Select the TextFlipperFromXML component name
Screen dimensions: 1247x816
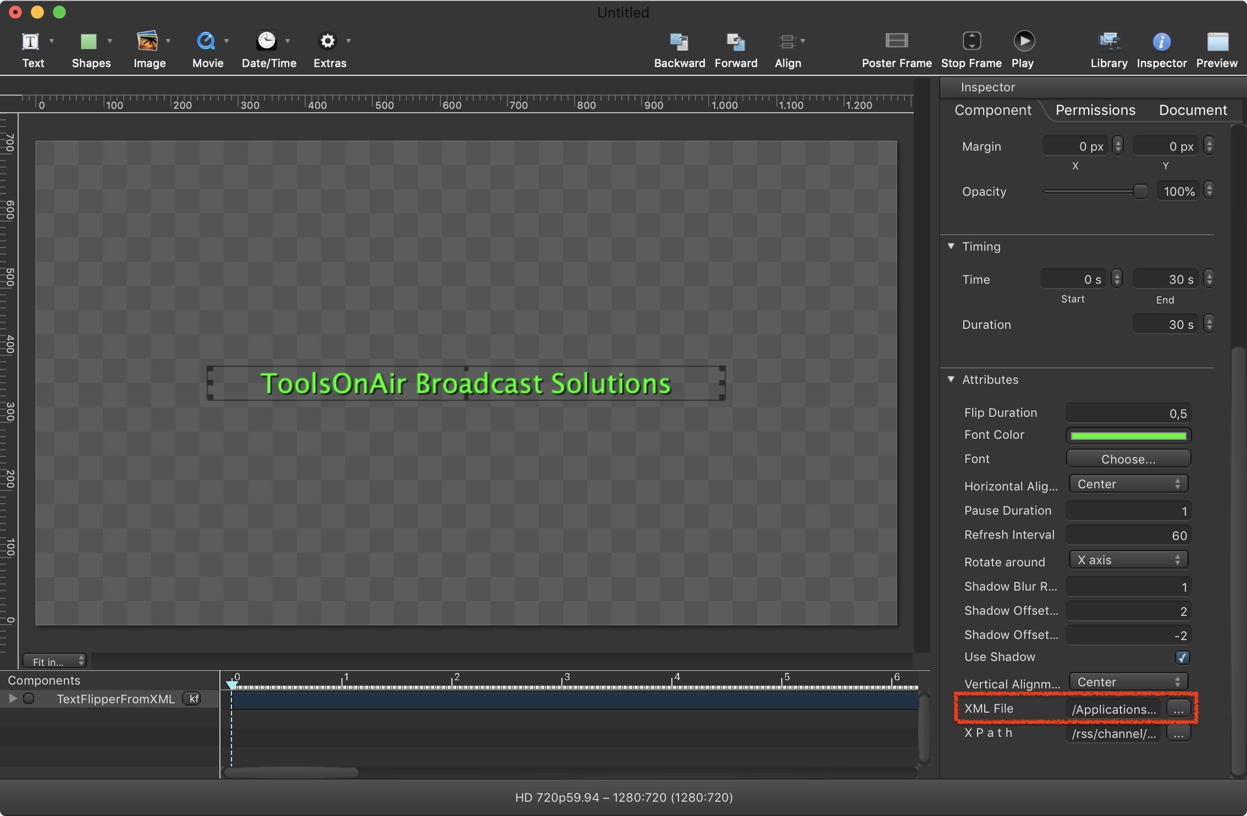115,698
